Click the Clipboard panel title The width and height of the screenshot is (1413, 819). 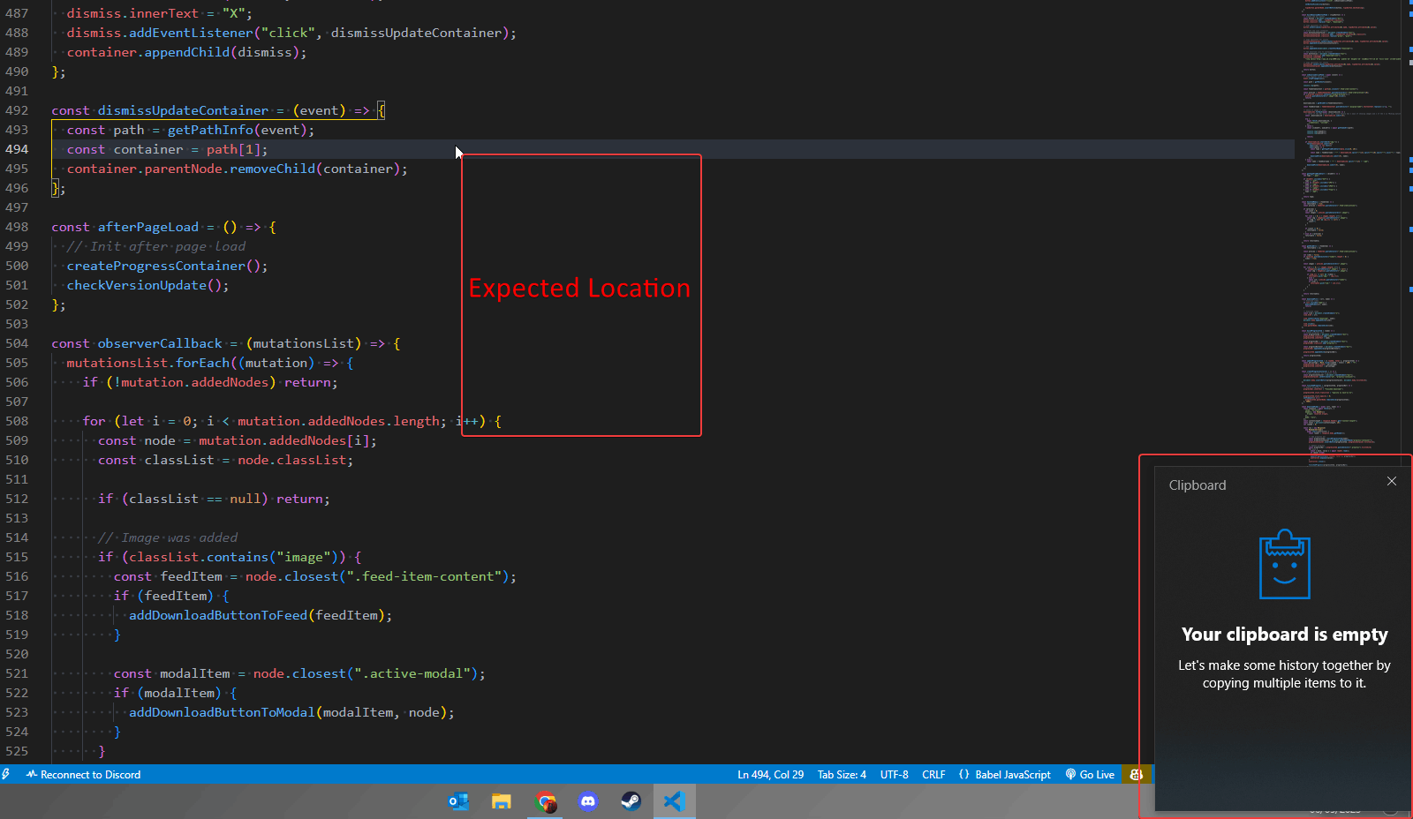[x=1198, y=485]
